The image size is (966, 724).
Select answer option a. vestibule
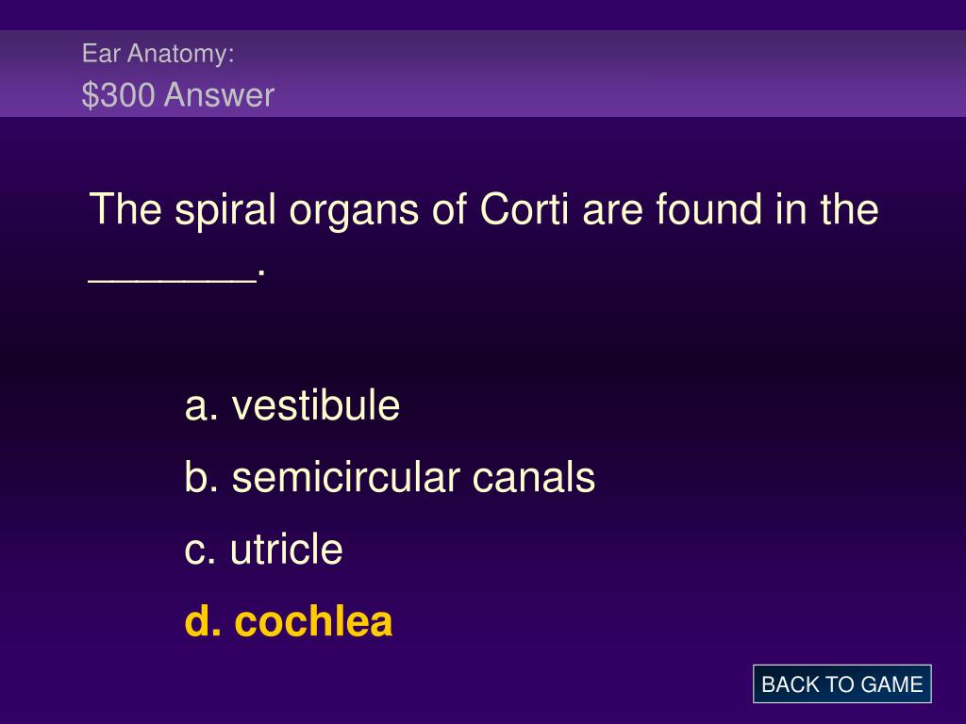coord(292,405)
